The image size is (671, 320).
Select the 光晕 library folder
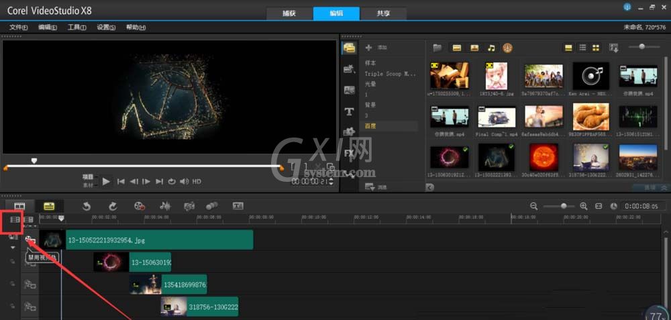pos(370,84)
